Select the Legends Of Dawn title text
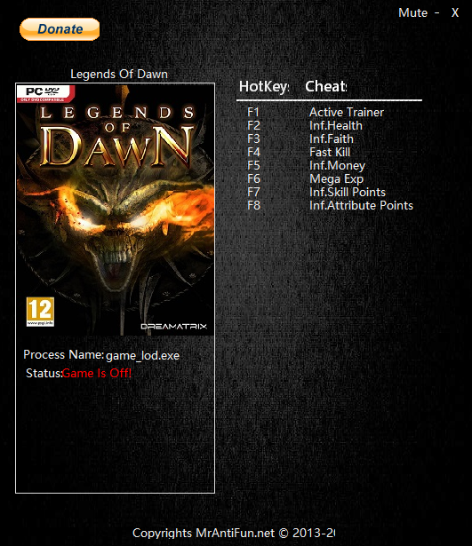Viewport: 472px width, 546px height. [x=119, y=75]
